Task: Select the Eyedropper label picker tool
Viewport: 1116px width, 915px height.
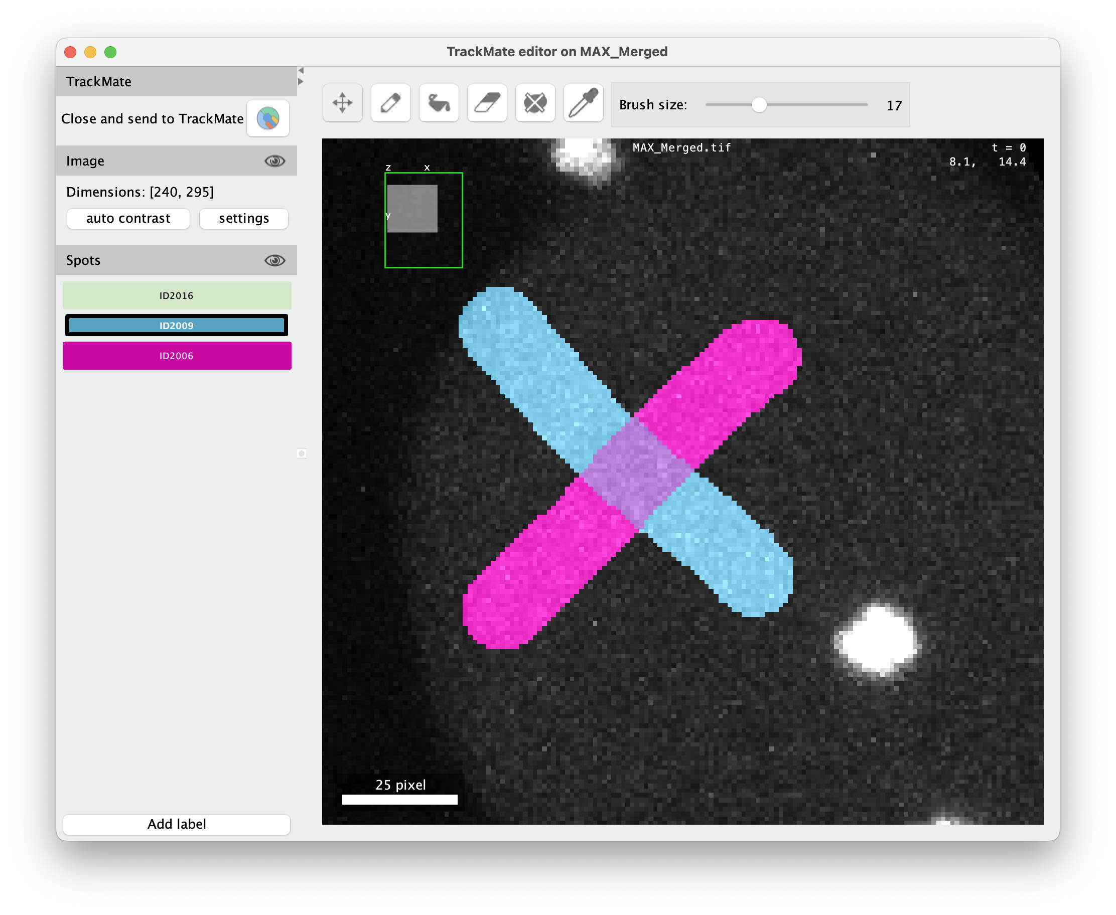Action: click(x=583, y=103)
